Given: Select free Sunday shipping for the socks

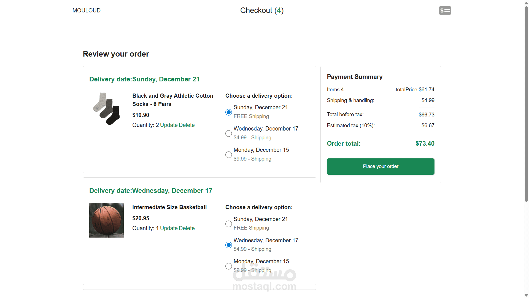Looking at the screenshot, I should click(x=228, y=112).
